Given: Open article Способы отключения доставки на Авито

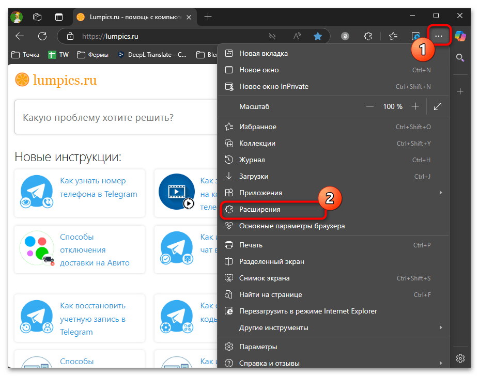Looking at the screenshot, I should [x=95, y=250].
